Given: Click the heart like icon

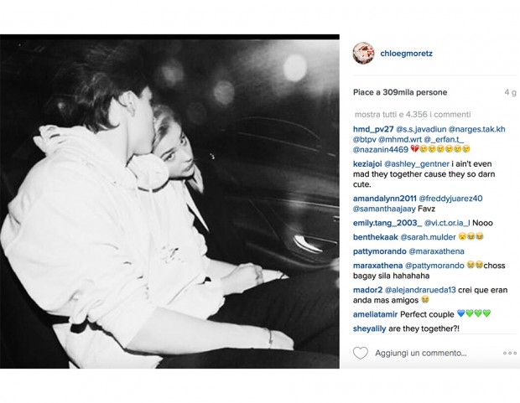Looking at the screenshot, I should pyautogui.click(x=360, y=353).
